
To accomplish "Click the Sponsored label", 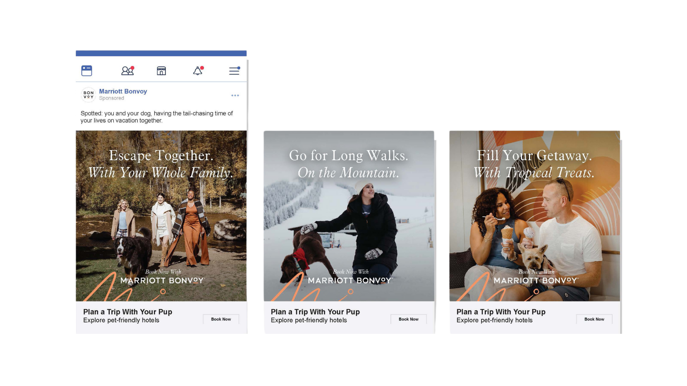I will point(112,98).
